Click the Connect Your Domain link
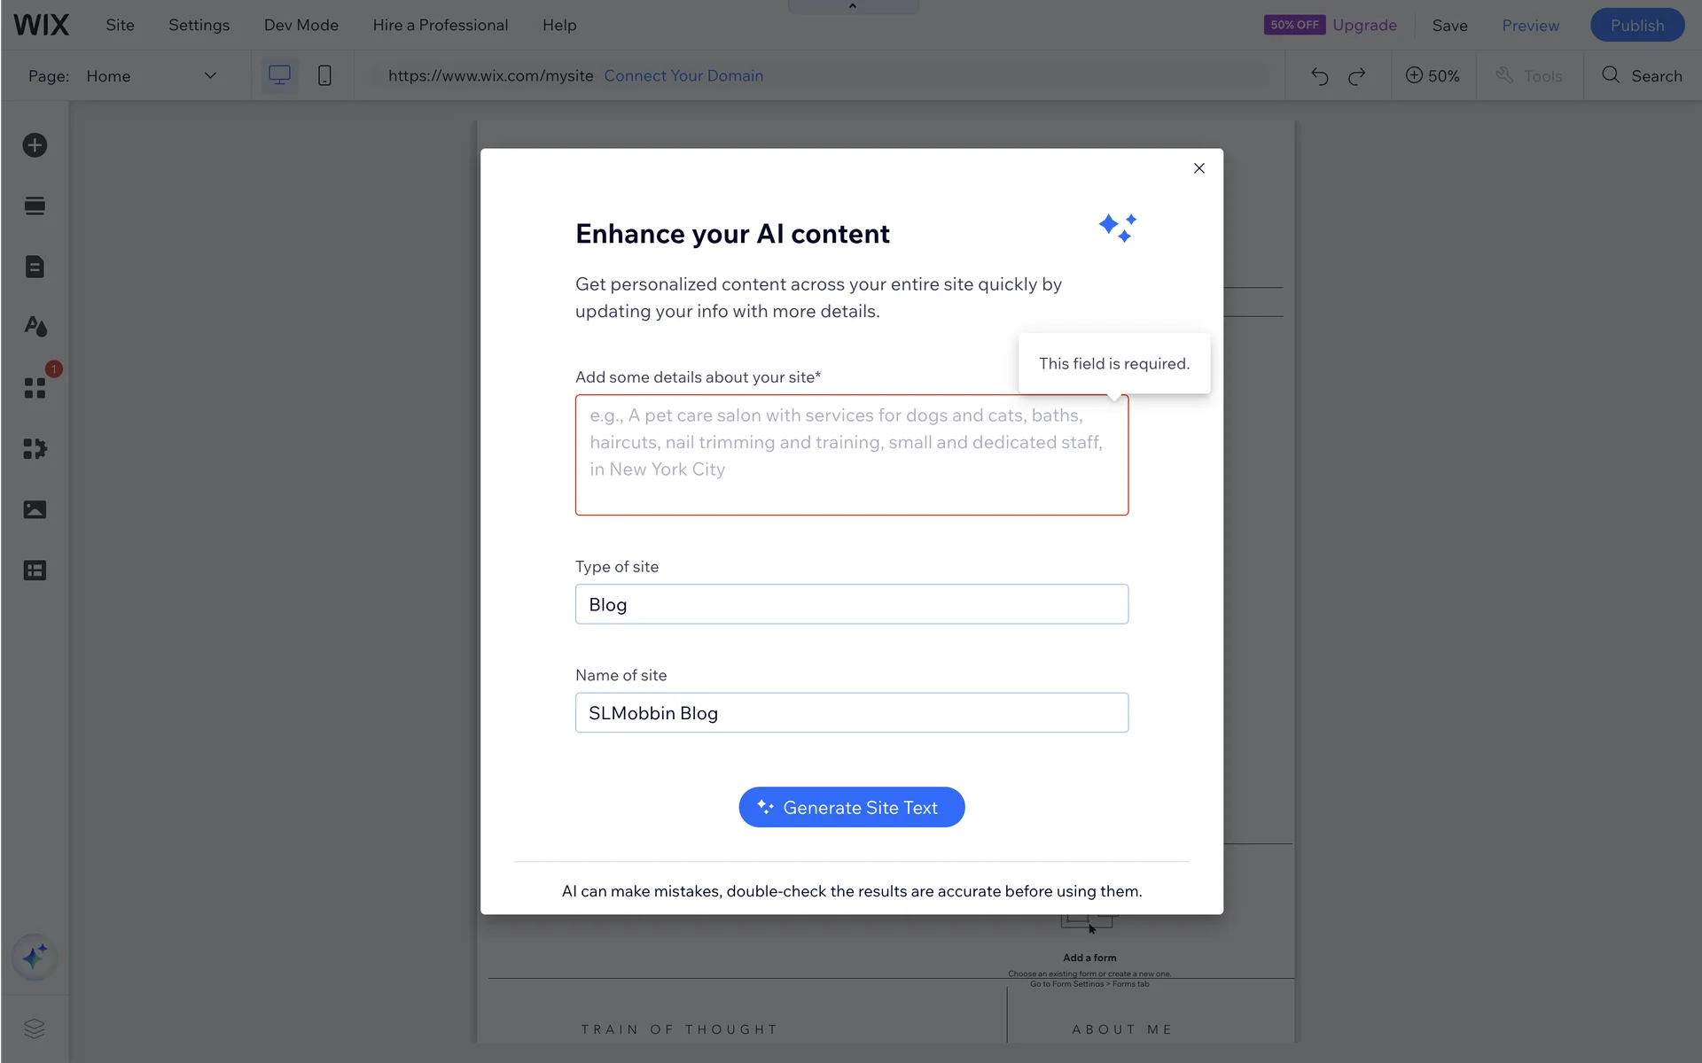 (x=683, y=76)
